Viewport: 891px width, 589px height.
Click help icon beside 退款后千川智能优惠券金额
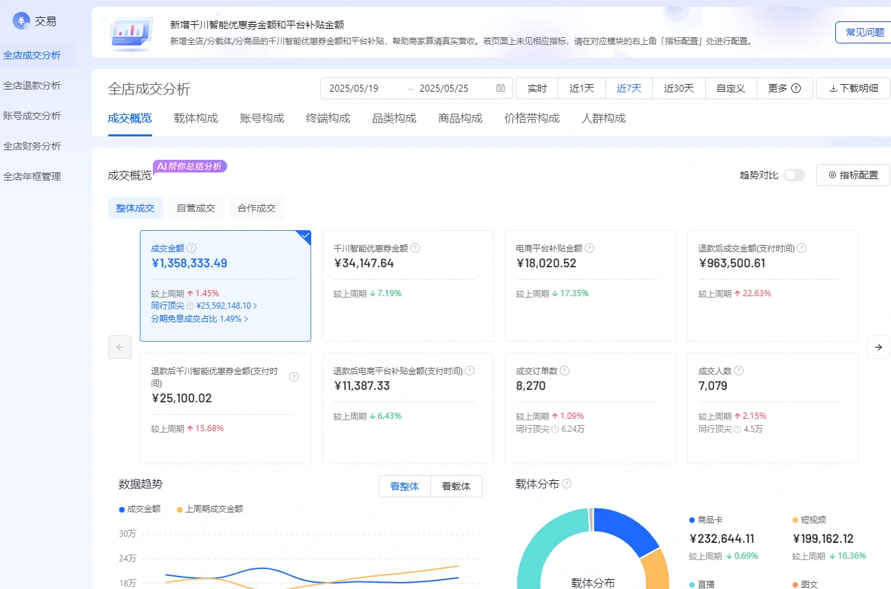click(x=294, y=377)
